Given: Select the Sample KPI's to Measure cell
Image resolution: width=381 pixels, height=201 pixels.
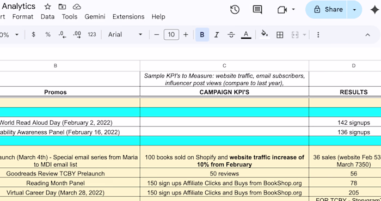Looking at the screenshot, I should coord(224,79).
